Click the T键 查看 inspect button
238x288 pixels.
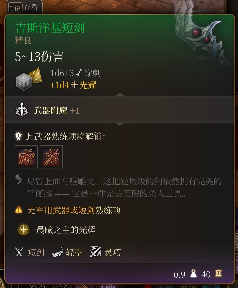click(x=24, y=7)
